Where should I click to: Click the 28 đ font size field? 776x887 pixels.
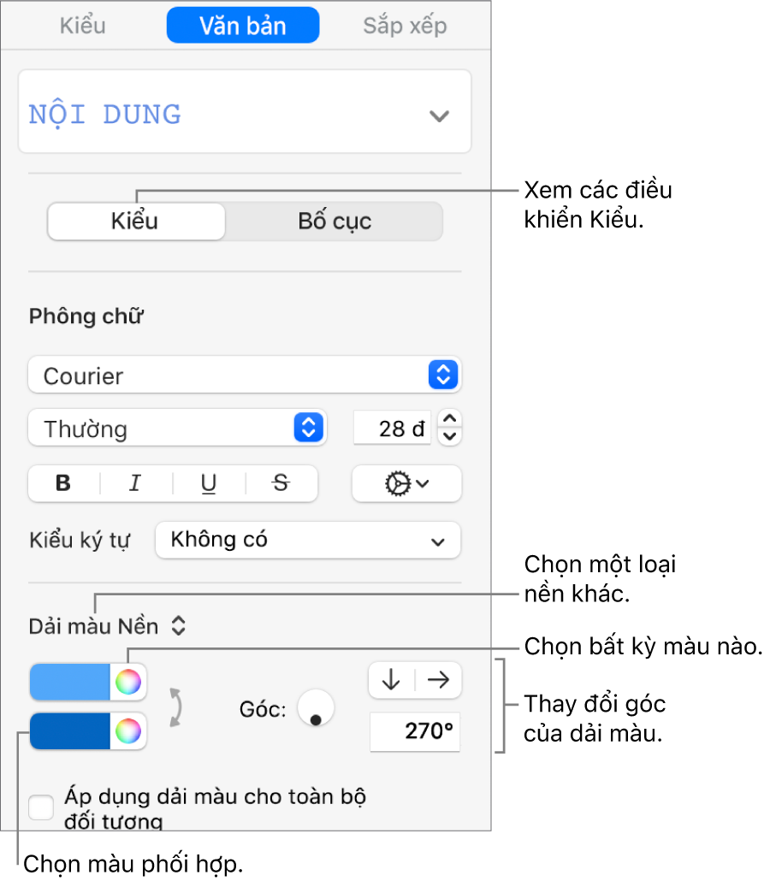pos(392,429)
